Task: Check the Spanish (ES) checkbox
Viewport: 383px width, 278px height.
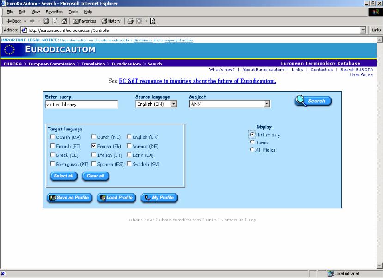Action: (x=93, y=164)
